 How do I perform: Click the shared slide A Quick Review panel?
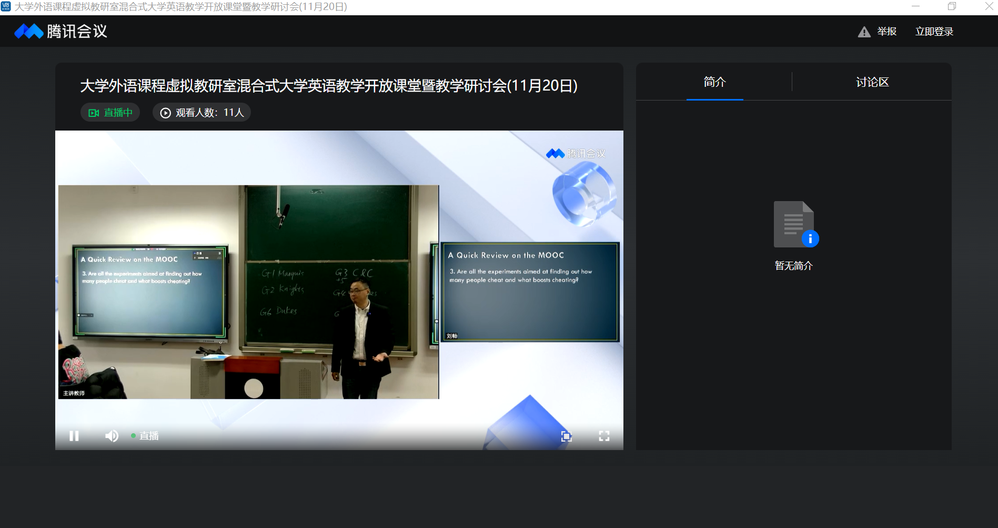pyautogui.click(x=530, y=292)
